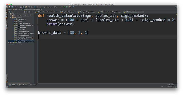Open the Python Console tool window
This screenshot has height=96, width=183.
click(22, 85)
